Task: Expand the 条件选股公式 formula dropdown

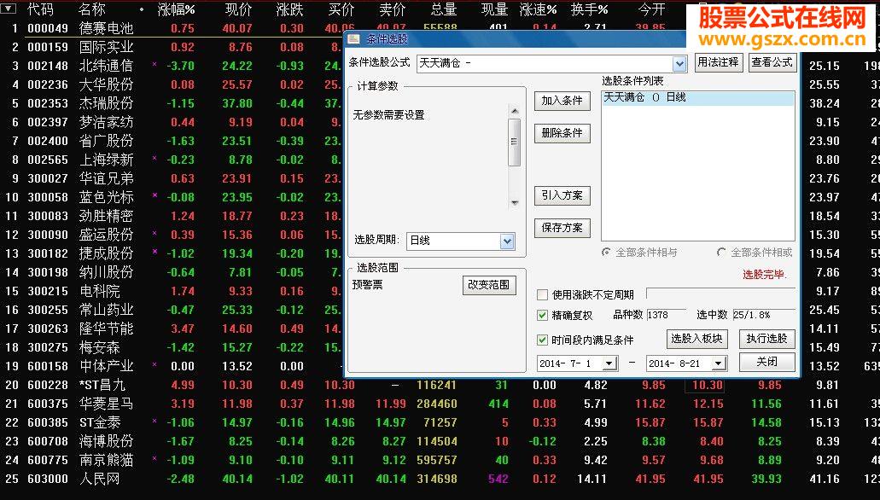Action: point(679,63)
